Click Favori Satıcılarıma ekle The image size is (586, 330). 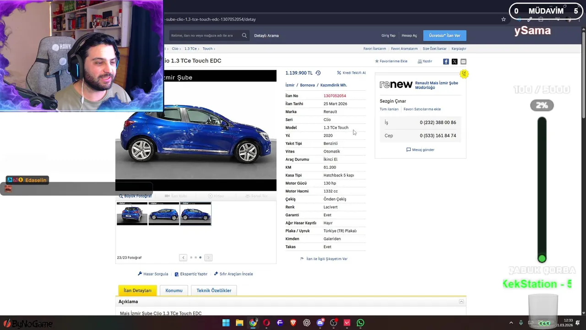click(422, 109)
